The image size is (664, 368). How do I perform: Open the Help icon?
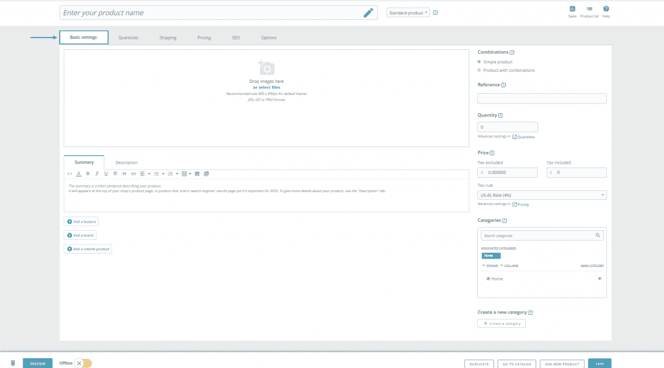606,12
